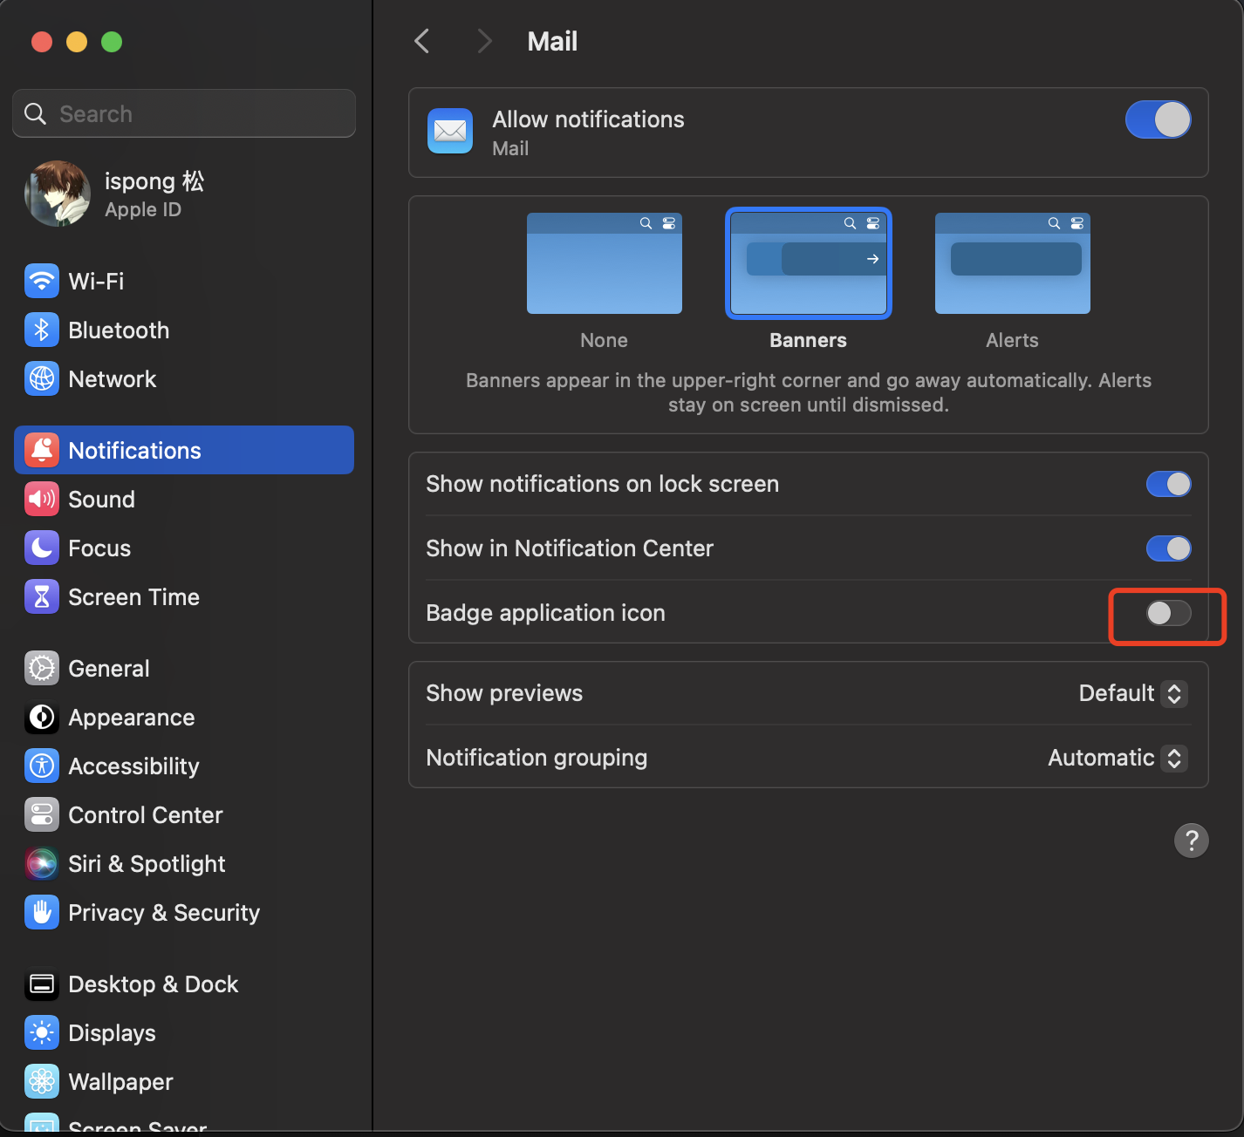Open Privacy & Security settings

click(x=184, y=912)
